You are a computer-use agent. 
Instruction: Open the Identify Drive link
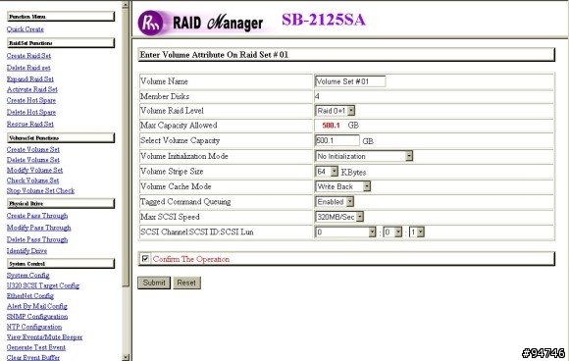(26, 251)
